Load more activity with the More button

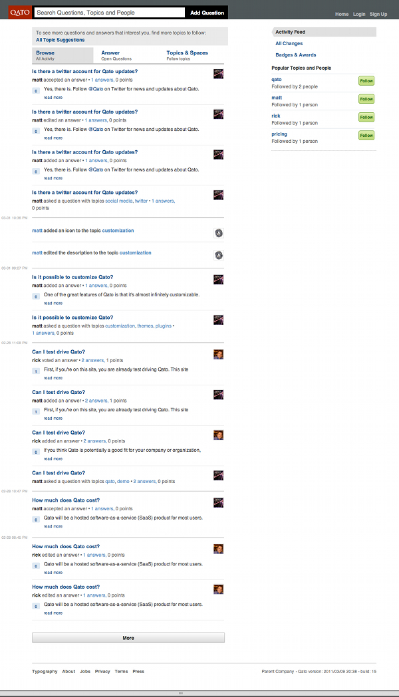pos(128,638)
